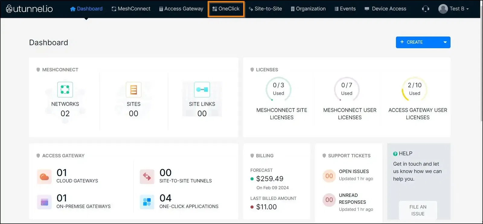Click the Cloud Gateways cloud icon

pos(44,177)
